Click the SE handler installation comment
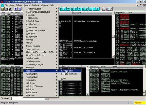The width and height of the screenshot is (146, 105). tap(87, 21)
